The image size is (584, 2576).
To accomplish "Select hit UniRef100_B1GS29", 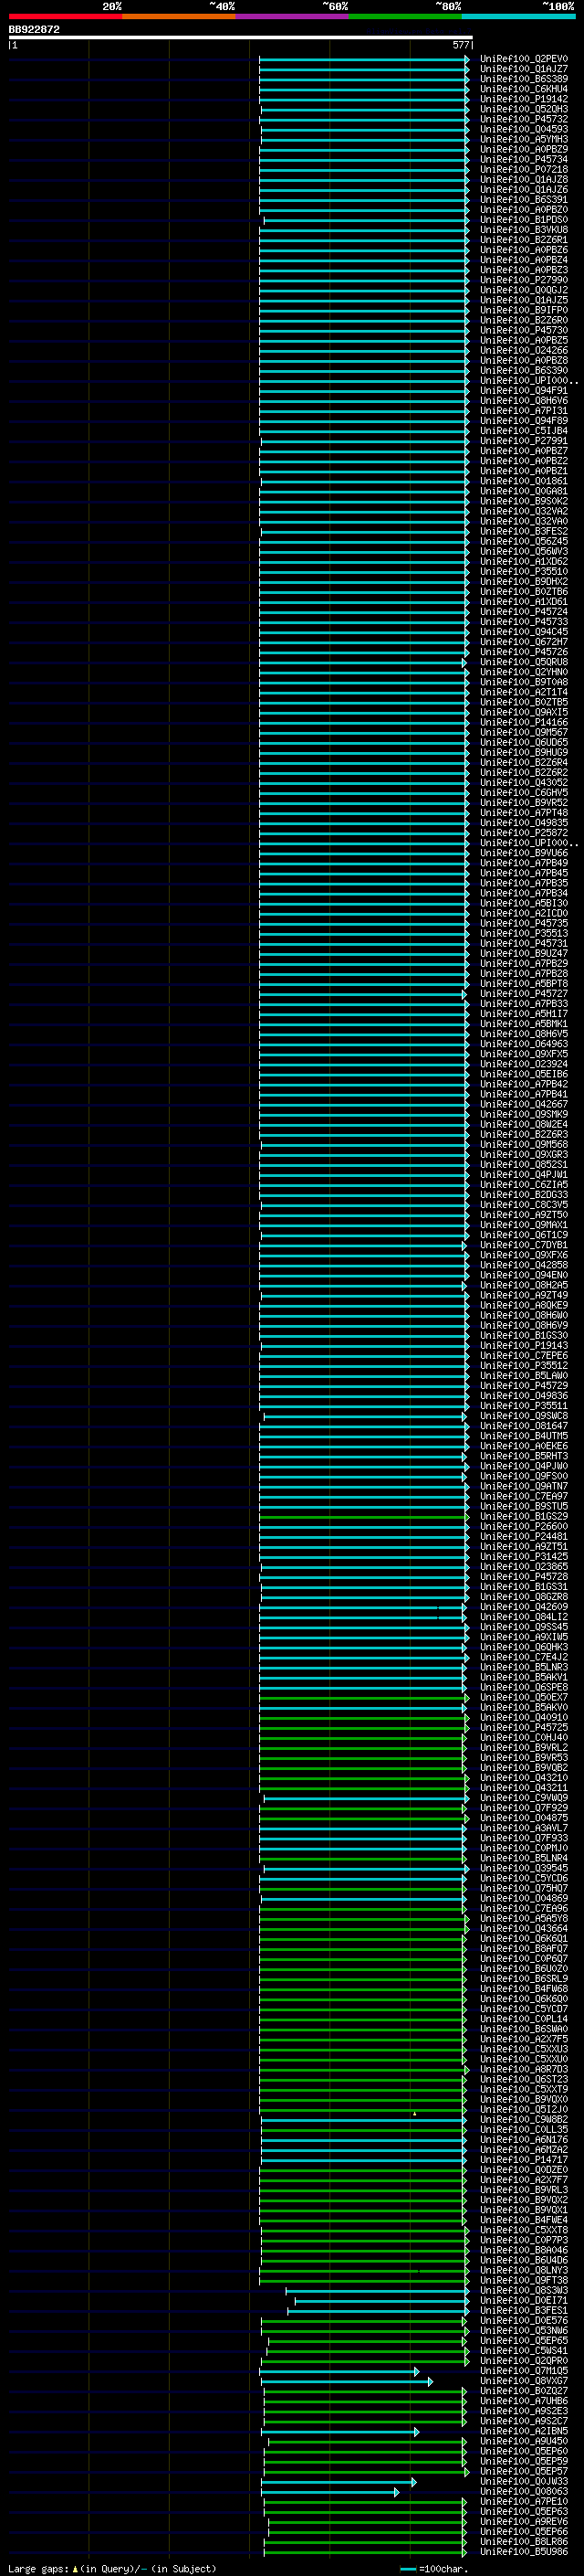I will click(x=524, y=1516).
